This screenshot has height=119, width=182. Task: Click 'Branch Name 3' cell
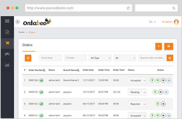tap(71, 80)
